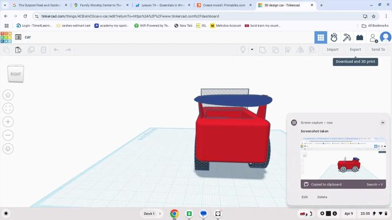
Task: Toggle orthographic perspective view button
Action: point(8,149)
